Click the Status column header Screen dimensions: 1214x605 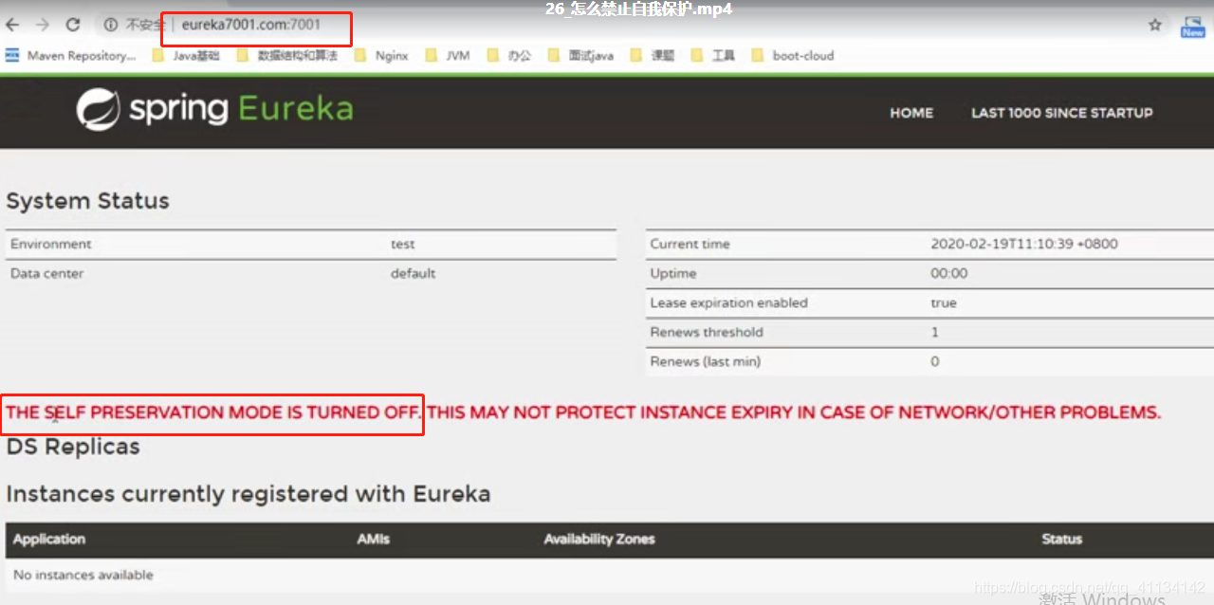click(x=1061, y=539)
